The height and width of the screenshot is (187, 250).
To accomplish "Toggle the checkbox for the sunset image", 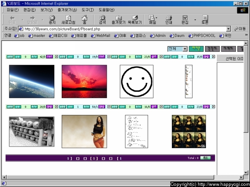I will 109,56.
